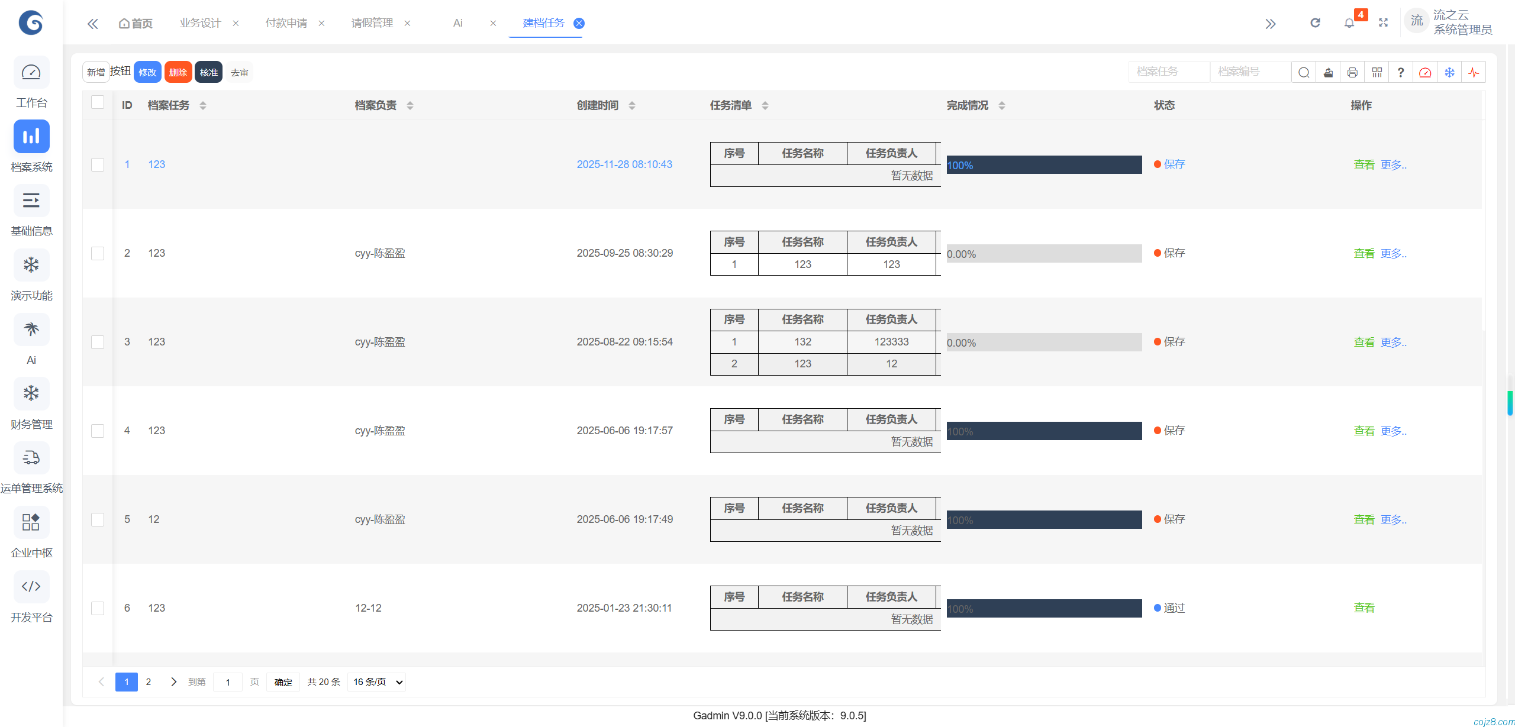The height and width of the screenshot is (727, 1515).
Task: Select the checkbox for row ID 6
Action: tap(98, 608)
